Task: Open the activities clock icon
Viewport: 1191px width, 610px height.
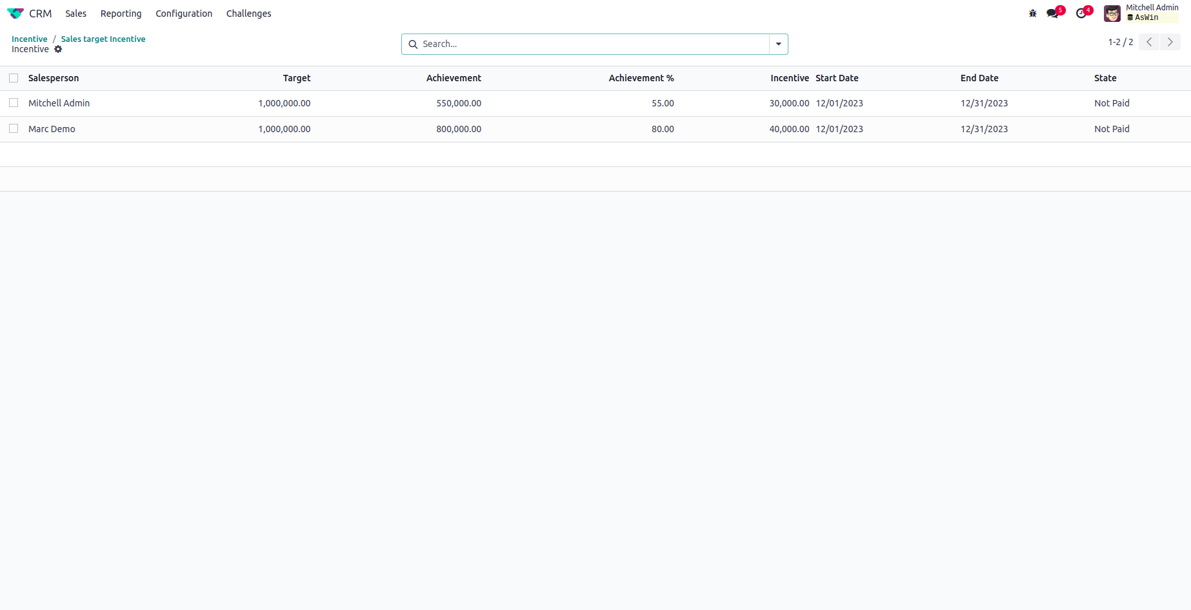Action: [x=1081, y=14]
